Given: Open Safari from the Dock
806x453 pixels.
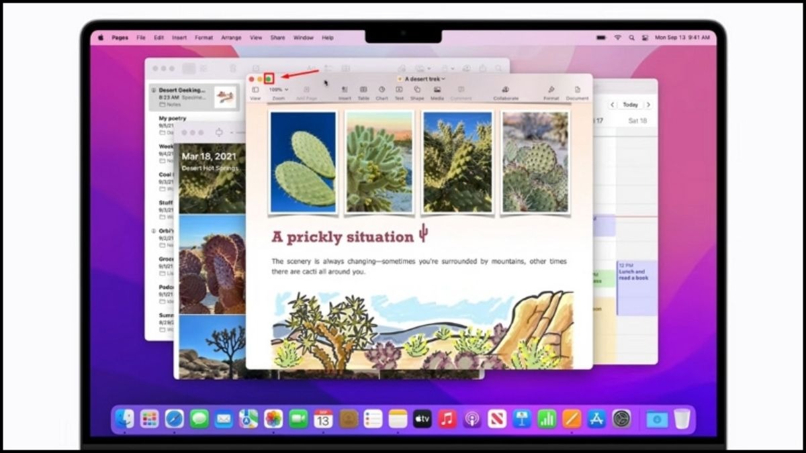Looking at the screenshot, I should (174, 419).
